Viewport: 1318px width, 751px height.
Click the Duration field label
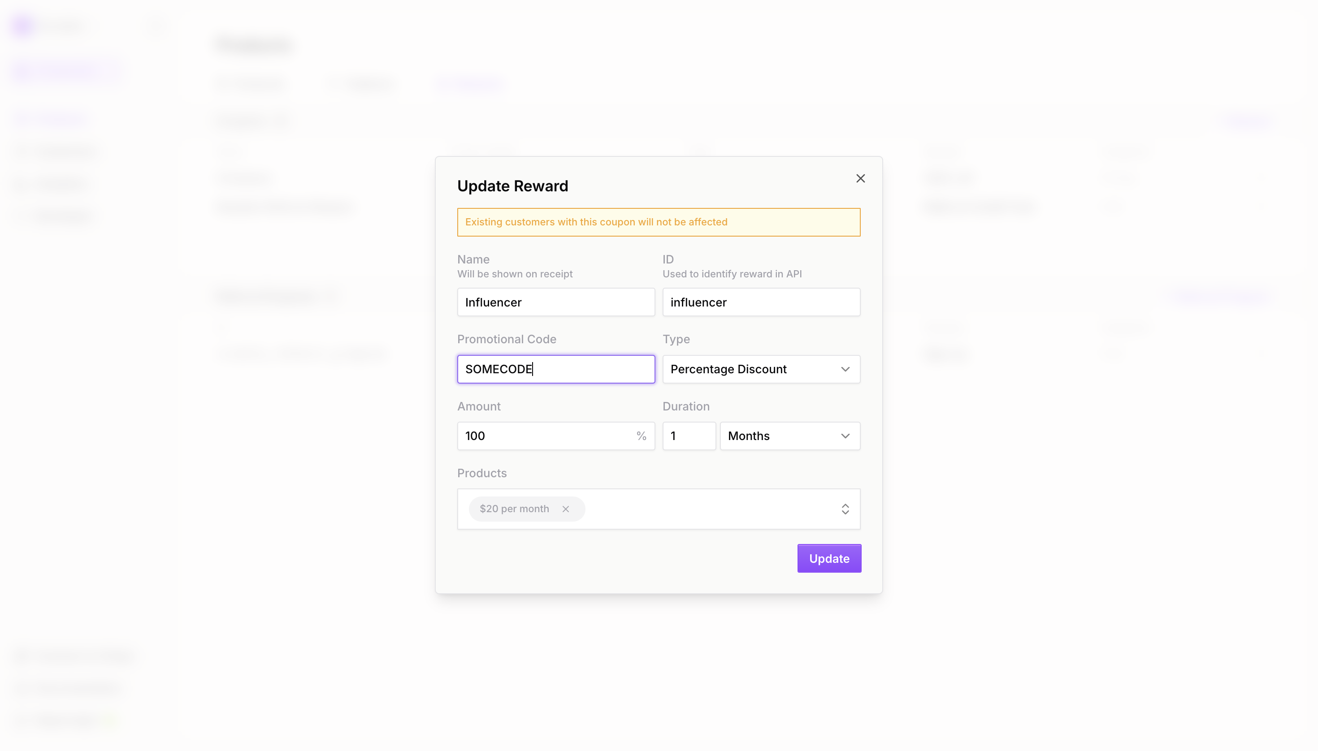click(685, 406)
